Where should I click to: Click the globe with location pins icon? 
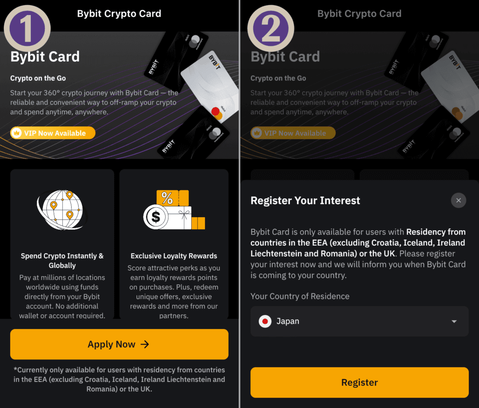[x=61, y=210]
